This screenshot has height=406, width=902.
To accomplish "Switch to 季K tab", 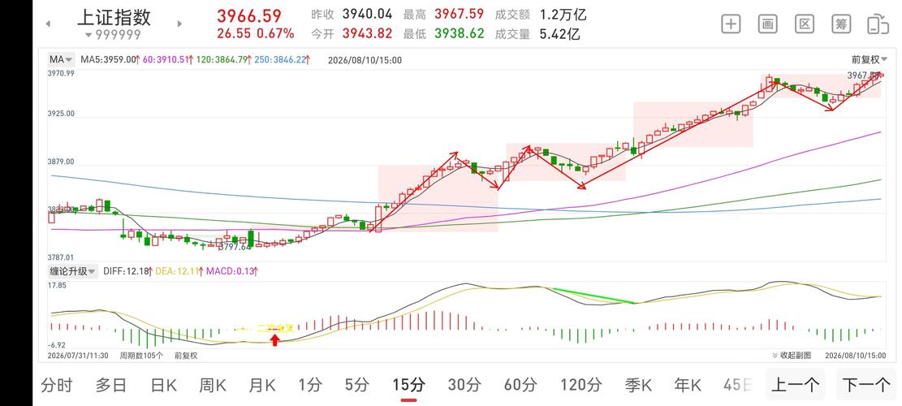I will [638, 385].
